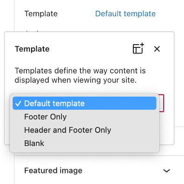Click the bold Template popover heading
The image size is (184, 184).
point(32,49)
